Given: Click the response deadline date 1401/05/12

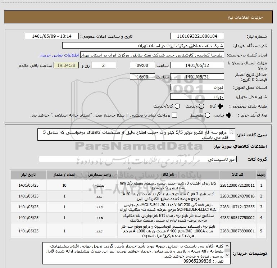Looking at the screenshot, I should [197, 65].
